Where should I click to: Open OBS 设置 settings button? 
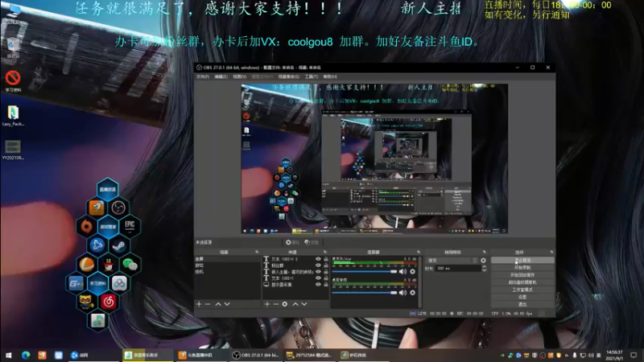tap(522, 297)
